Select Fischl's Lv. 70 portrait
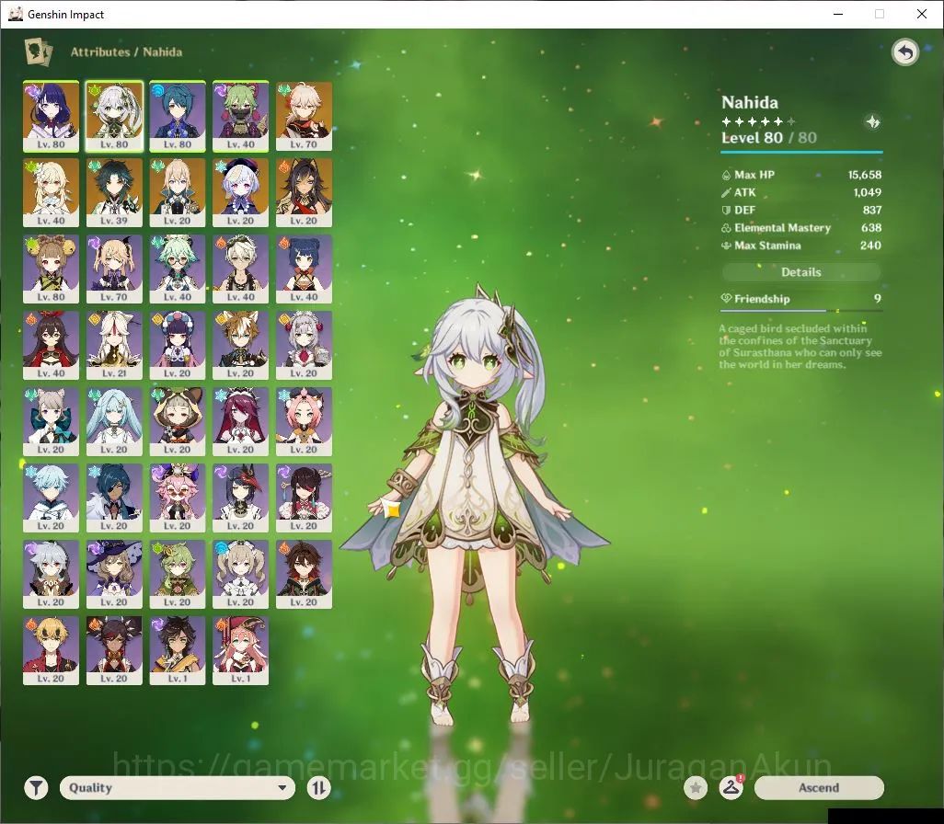The width and height of the screenshot is (944, 824). 114,269
